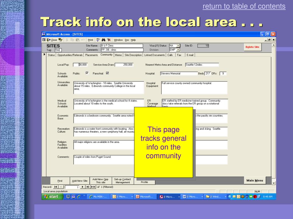Toggle the Public schools checkbox
This screenshot has width=293, height=219.
click(87, 73)
